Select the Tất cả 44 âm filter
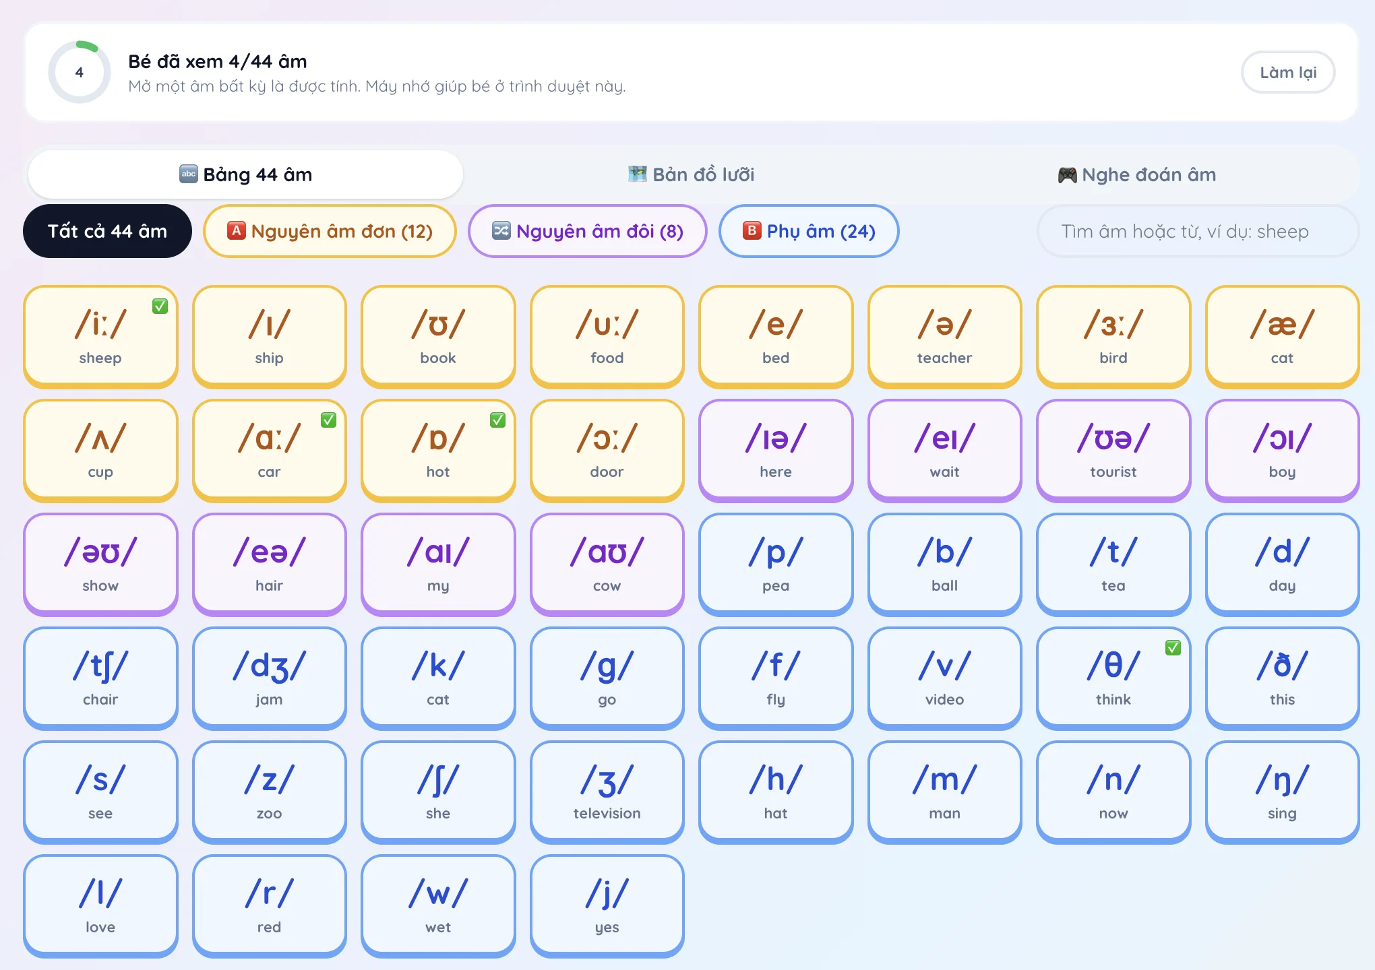Screen dimensions: 1375x970 107,231
